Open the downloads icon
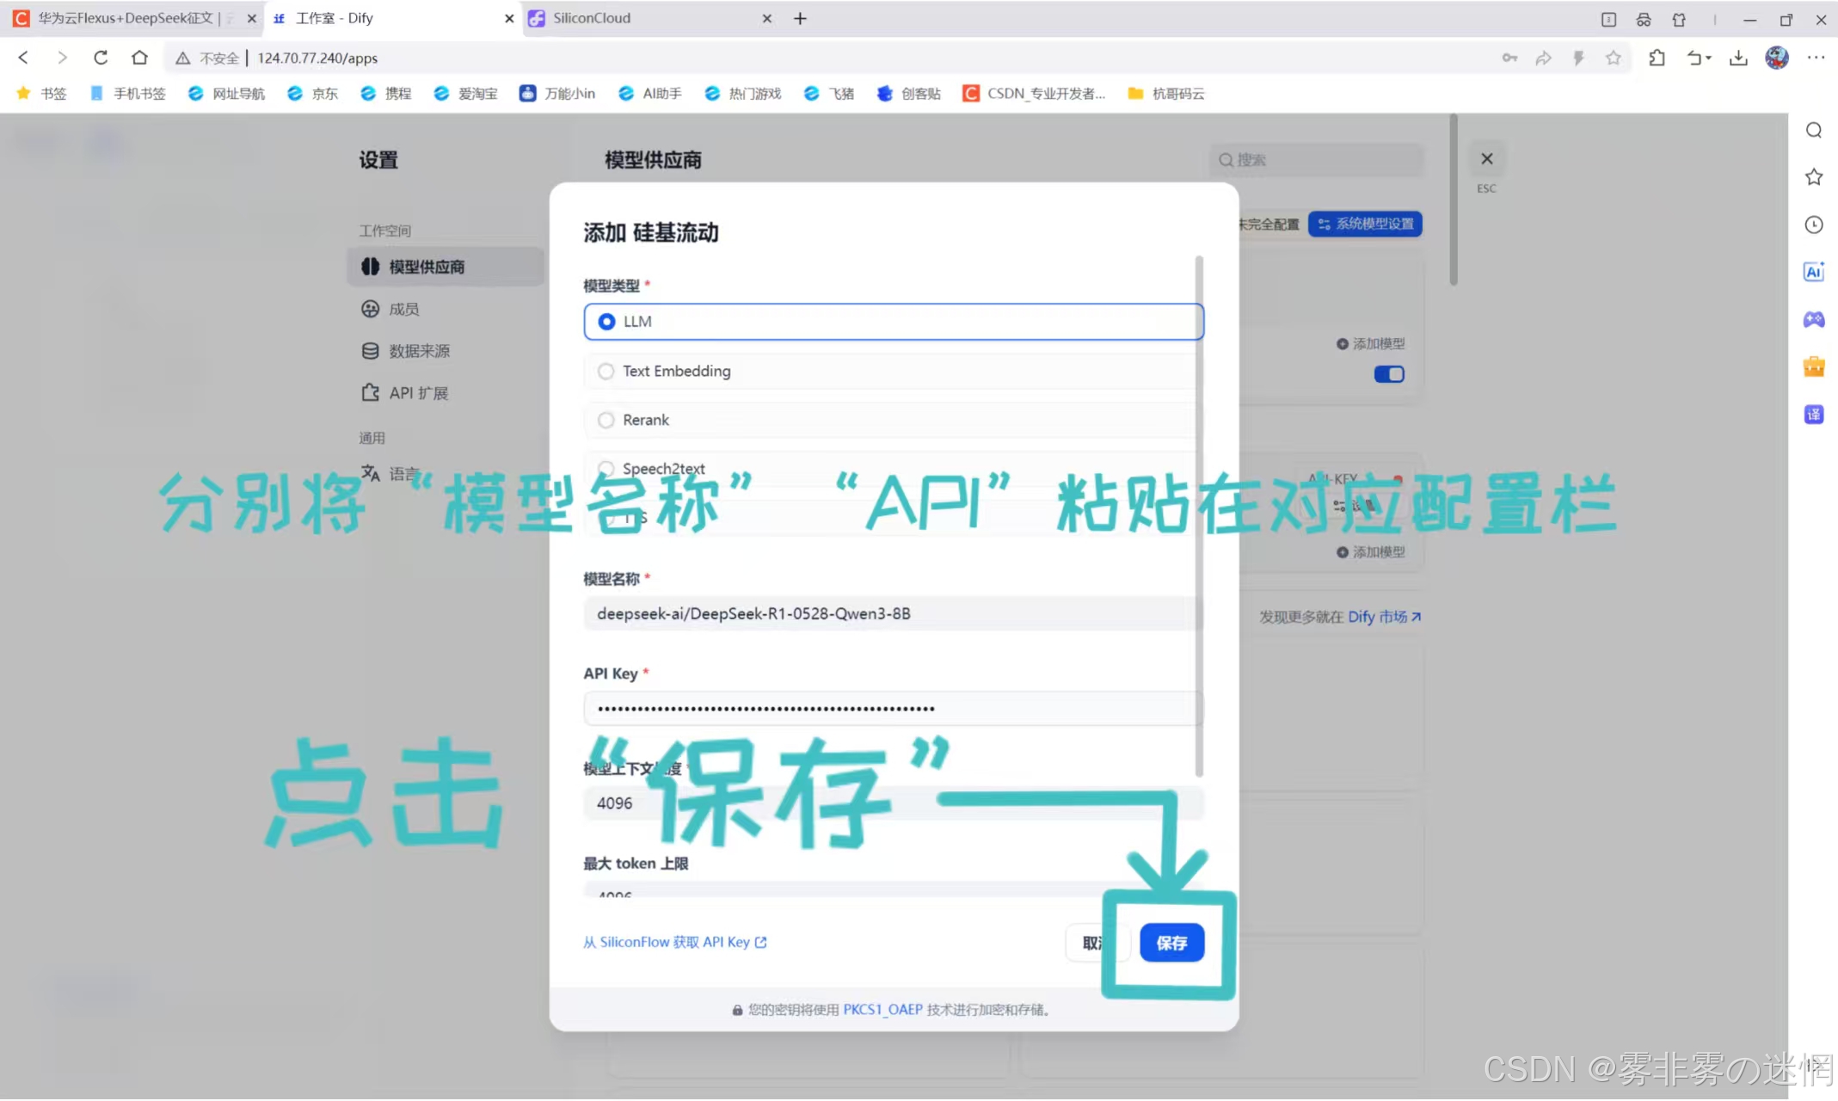The height and width of the screenshot is (1101, 1838). tap(1738, 58)
